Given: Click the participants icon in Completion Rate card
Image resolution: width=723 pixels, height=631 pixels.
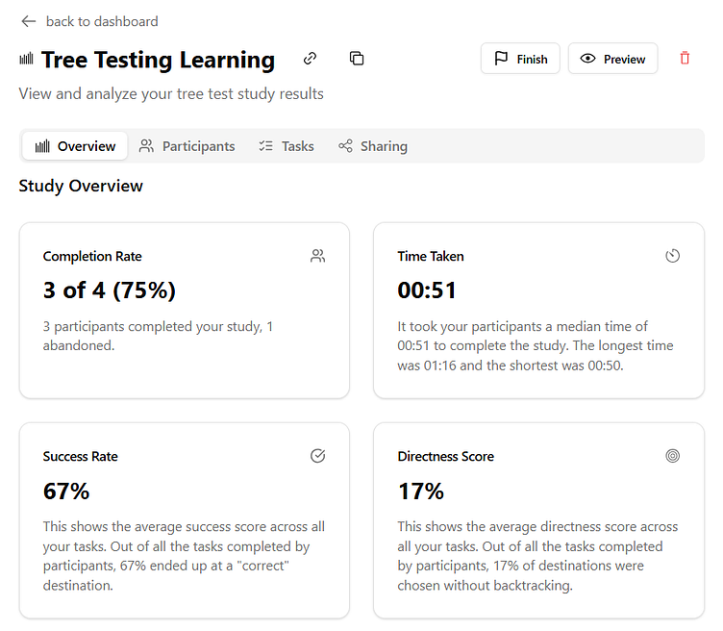Looking at the screenshot, I should pyautogui.click(x=318, y=256).
